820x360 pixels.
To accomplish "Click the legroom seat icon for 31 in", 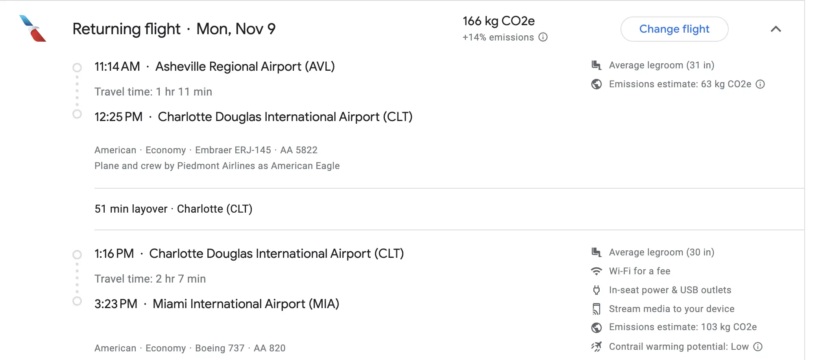I will pos(597,65).
